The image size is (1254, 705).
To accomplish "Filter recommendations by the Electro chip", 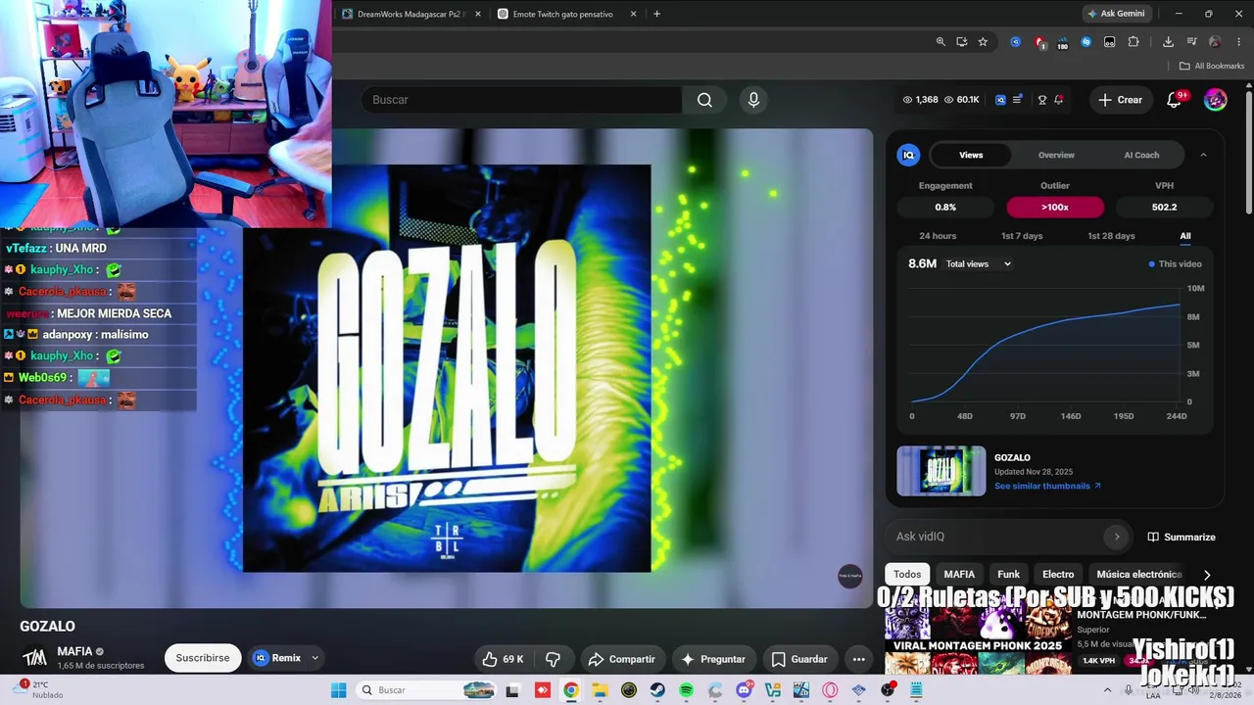I will tap(1058, 575).
